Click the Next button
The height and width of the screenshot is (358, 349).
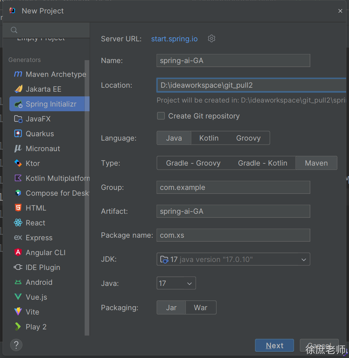click(x=274, y=346)
